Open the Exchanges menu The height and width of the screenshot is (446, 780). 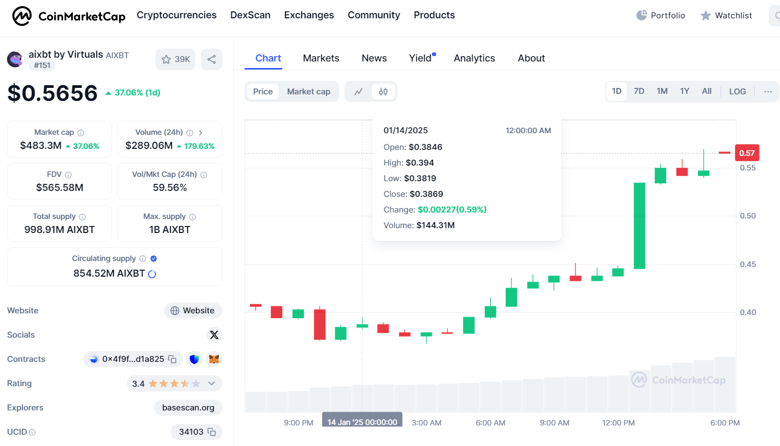pos(309,15)
